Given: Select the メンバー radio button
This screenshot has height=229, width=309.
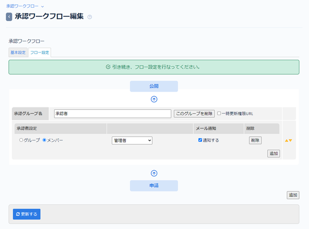Looking at the screenshot, I should click(44, 140).
